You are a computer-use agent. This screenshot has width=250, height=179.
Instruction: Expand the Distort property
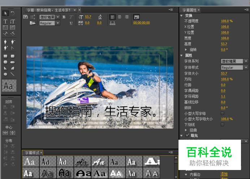pyautogui.click(x=186, y=130)
